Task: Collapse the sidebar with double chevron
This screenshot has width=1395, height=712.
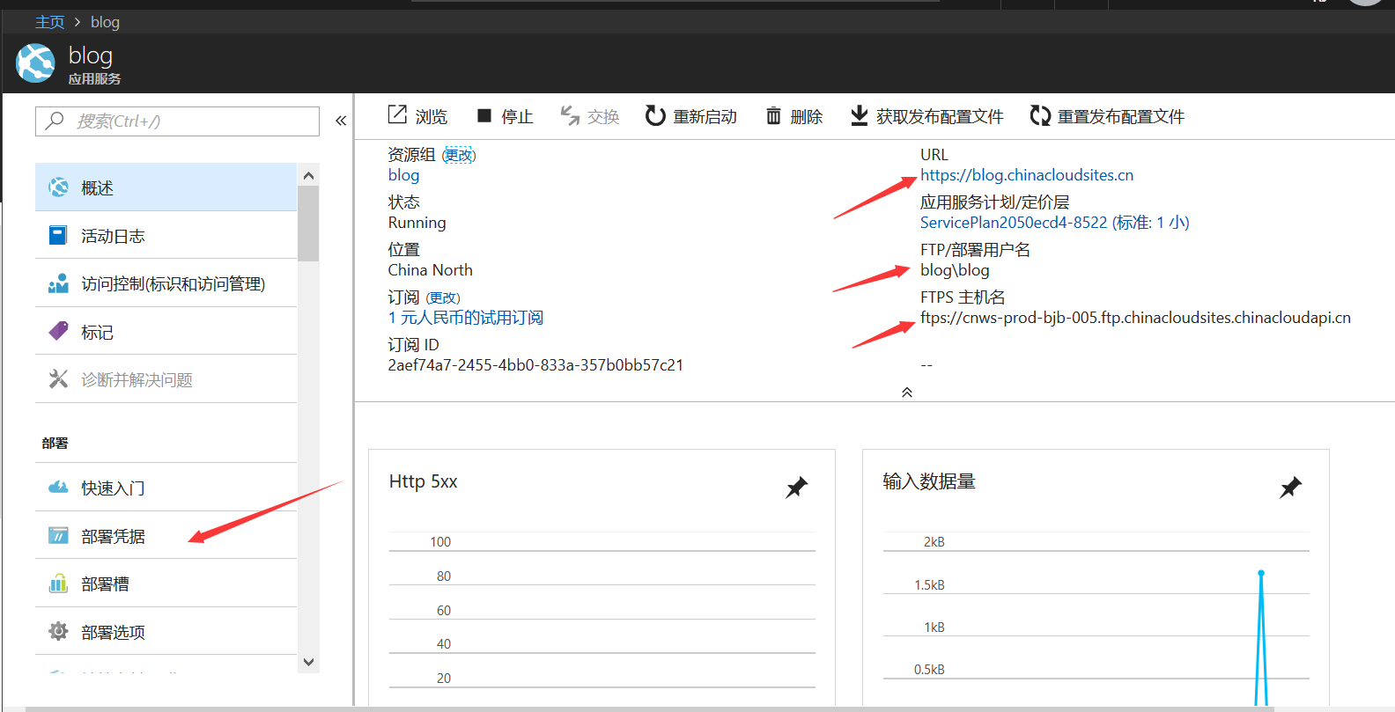Action: coord(341,121)
